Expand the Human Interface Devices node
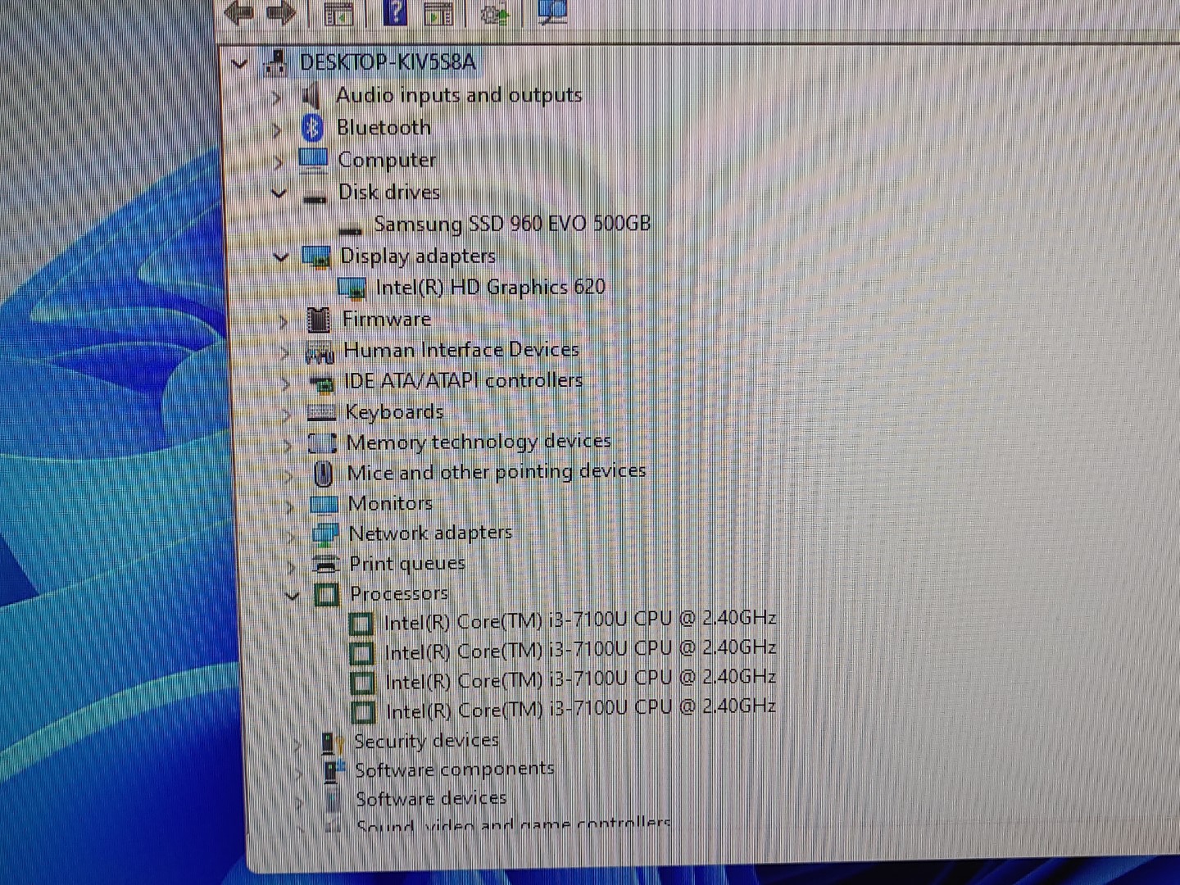The image size is (1180, 885). point(284,352)
